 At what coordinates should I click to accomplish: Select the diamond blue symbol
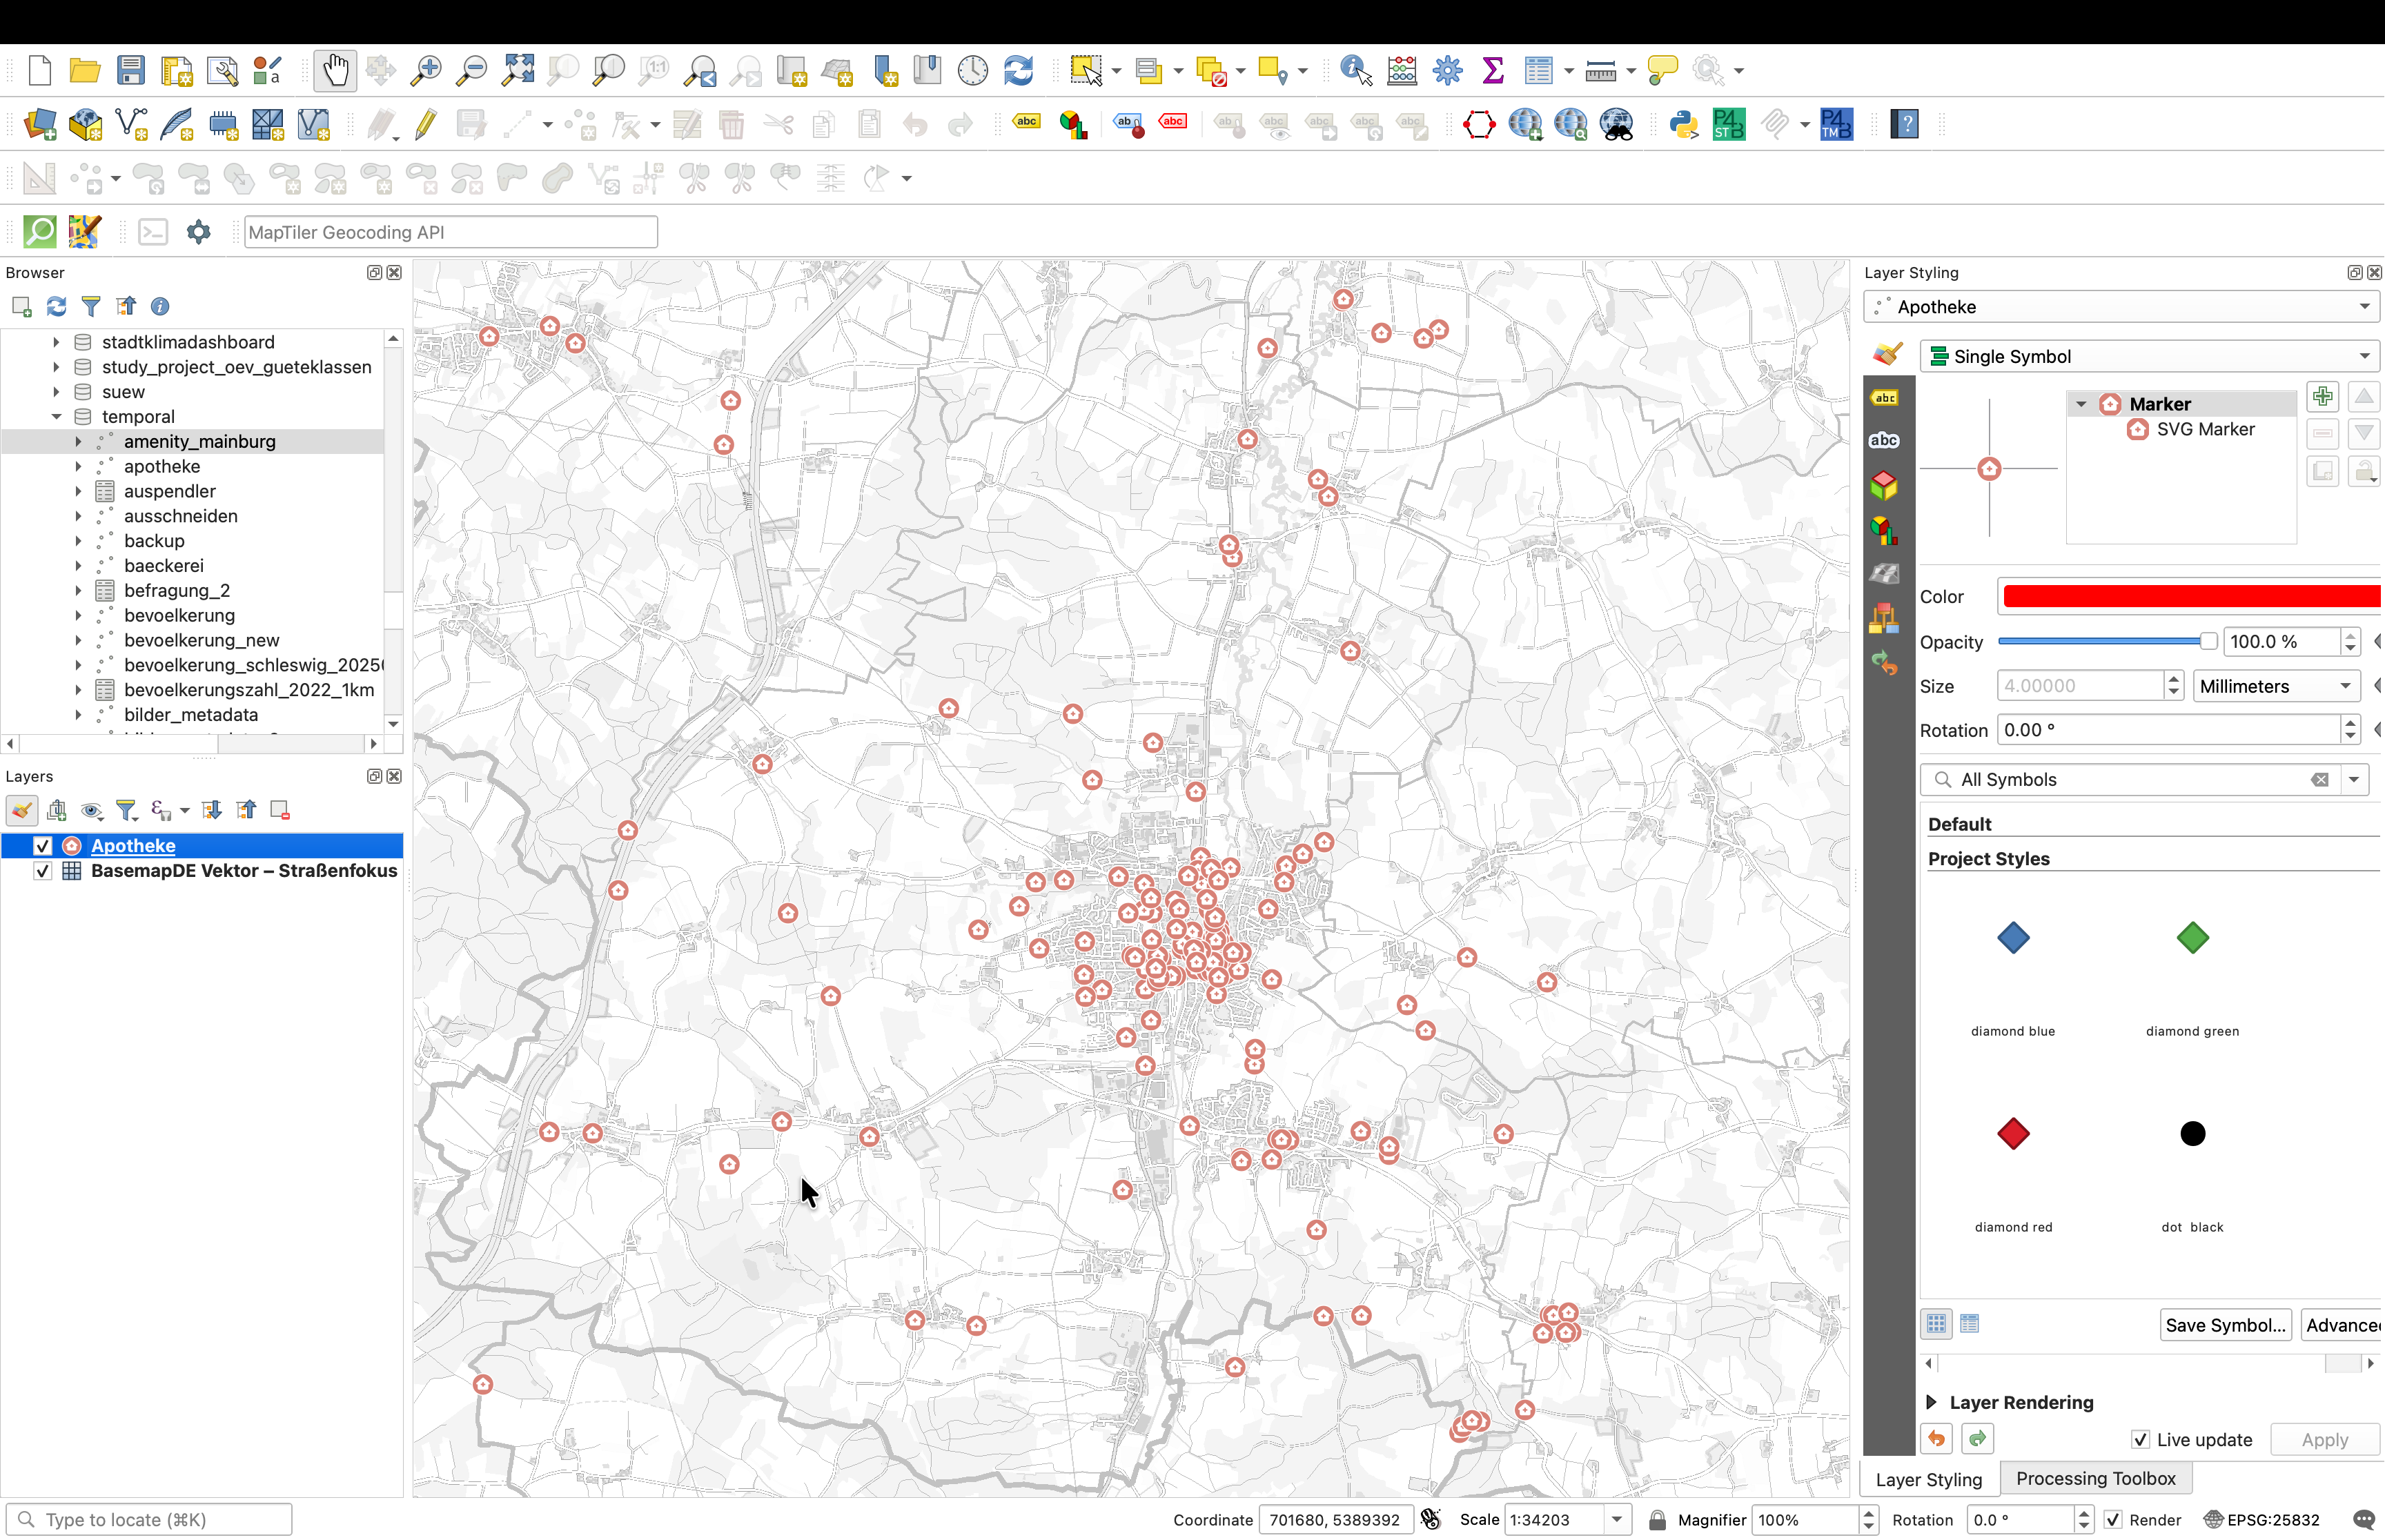(x=2013, y=938)
